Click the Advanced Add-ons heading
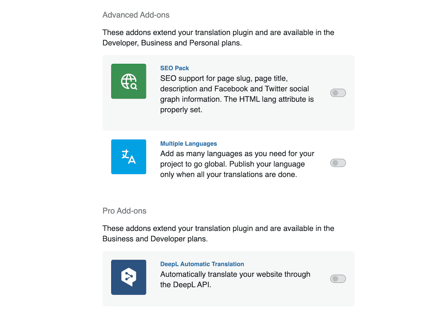Viewport: 424px width, 309px height. click(136, 15)
